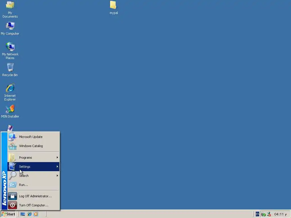Select the partially hidden desktop icon above Start menu
The width and height of the screenshot is (291, 218).
point(10,128)
